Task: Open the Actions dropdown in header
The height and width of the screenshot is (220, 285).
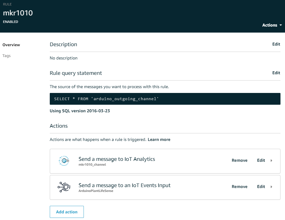Action: click(272, 25)
